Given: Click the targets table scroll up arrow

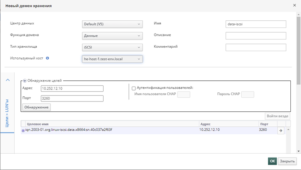Looking at the screenshot, I should tap(288, 130).
